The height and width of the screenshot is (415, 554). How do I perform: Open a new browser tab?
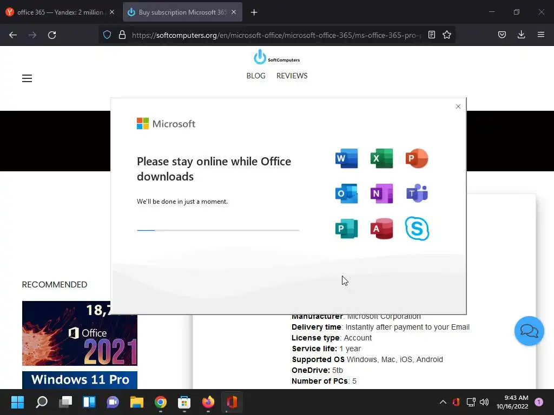tap(254, 12)
